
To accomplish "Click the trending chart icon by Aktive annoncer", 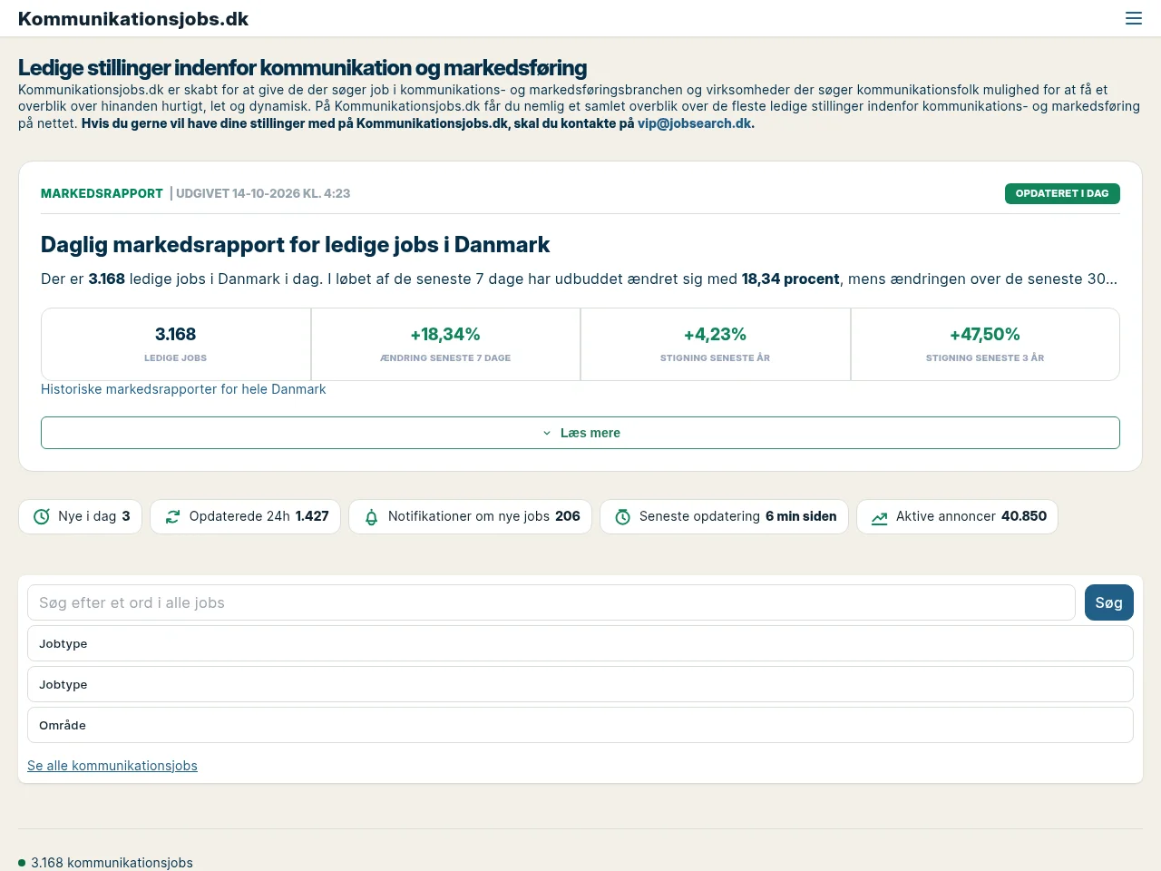I will pos(879,517).
